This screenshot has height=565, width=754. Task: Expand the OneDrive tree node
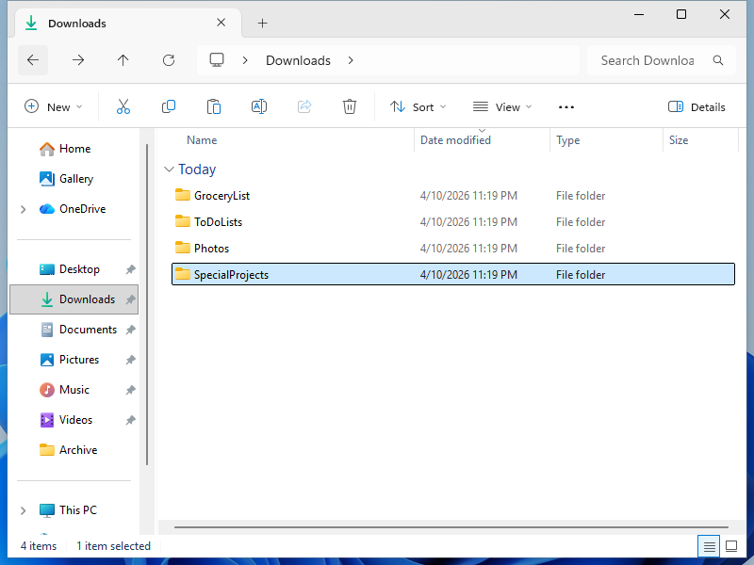pyautogui.click(x=23, y=209)
